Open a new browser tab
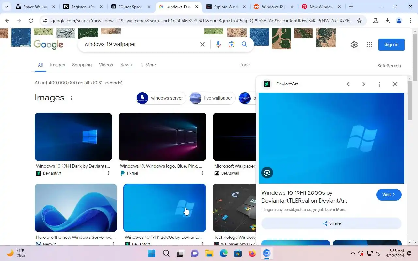The height and width of the screenshot is (261, 418). click(351, 7)
